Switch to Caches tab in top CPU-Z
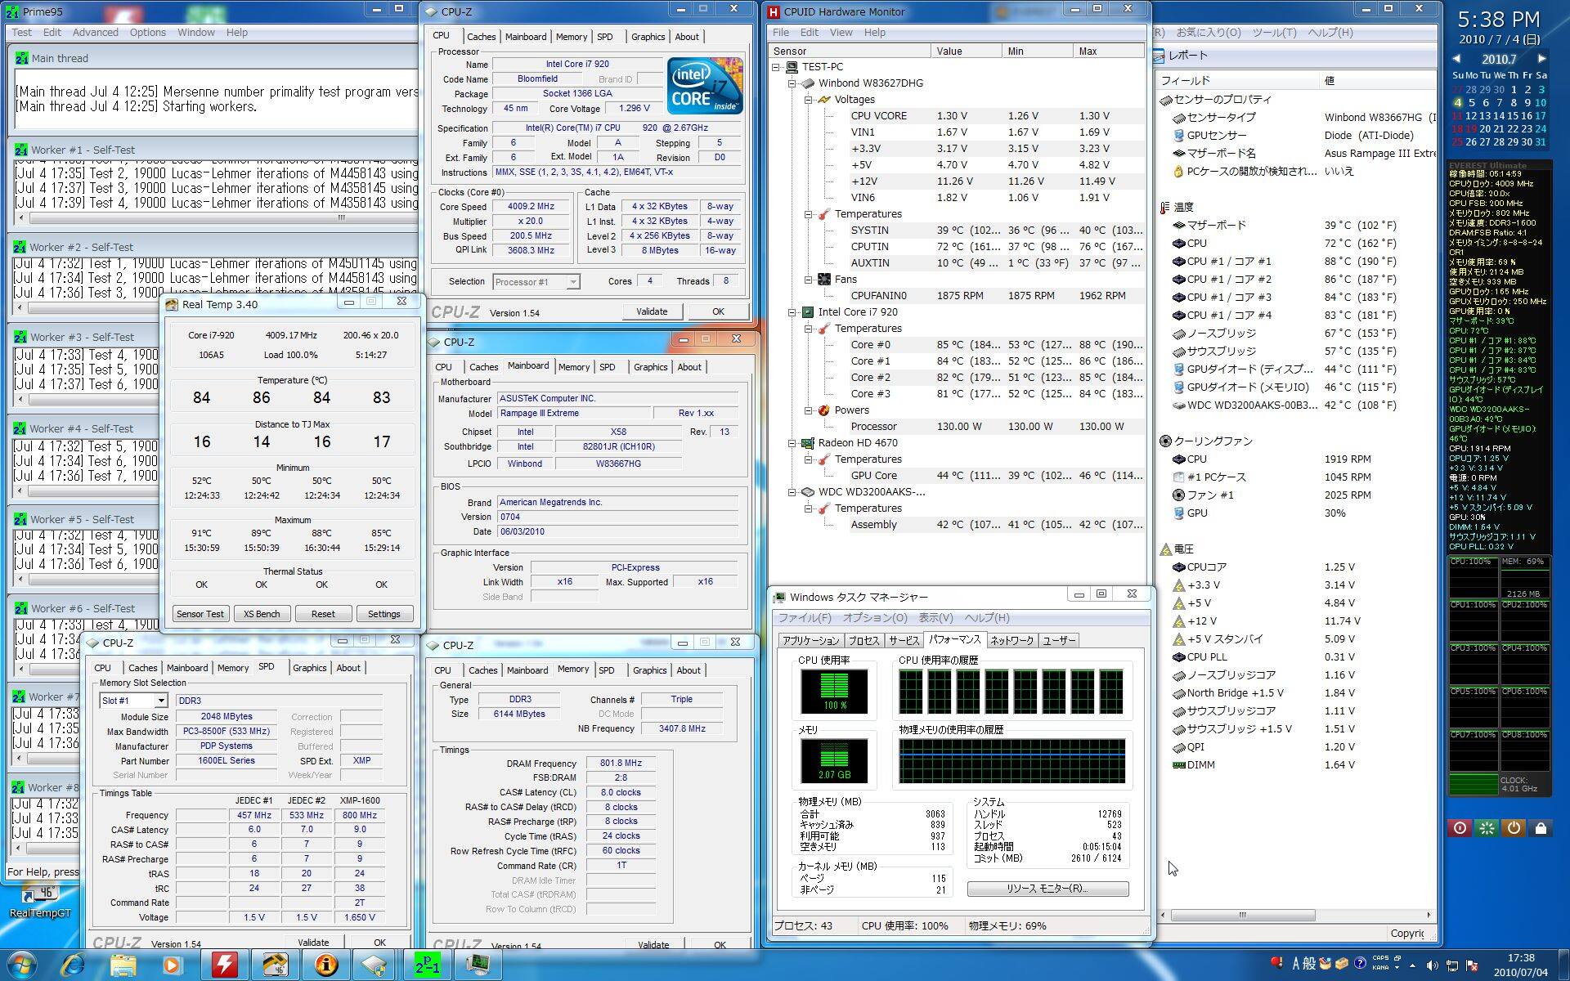 coord(481,37)
